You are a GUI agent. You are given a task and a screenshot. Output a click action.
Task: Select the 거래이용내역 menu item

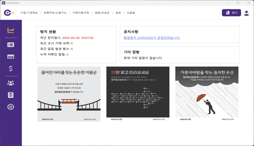tap(80, 13)
